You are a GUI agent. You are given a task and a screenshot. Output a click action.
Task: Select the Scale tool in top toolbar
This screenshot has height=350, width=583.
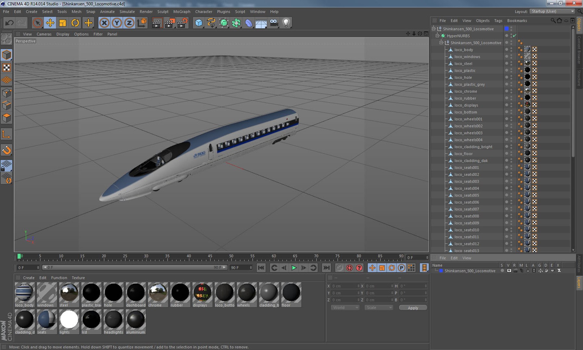pyautogui.click(x=63, y=23)
